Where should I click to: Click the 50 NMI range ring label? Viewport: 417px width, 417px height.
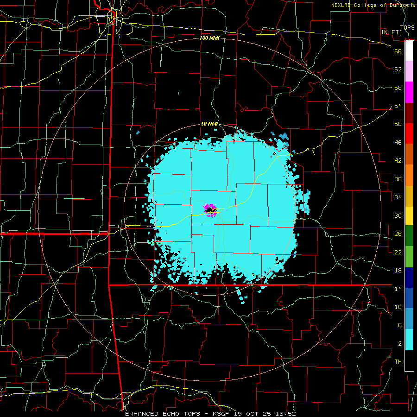click(209, 124)
